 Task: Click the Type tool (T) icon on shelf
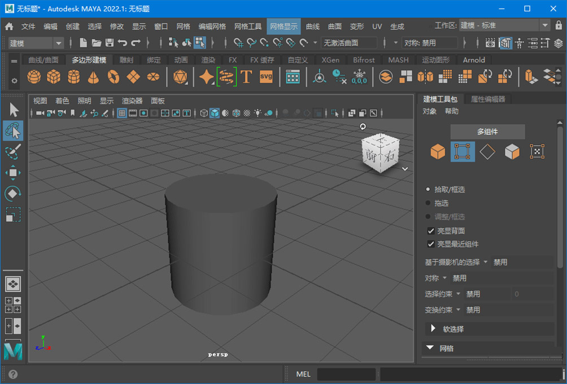click(247, 76)
